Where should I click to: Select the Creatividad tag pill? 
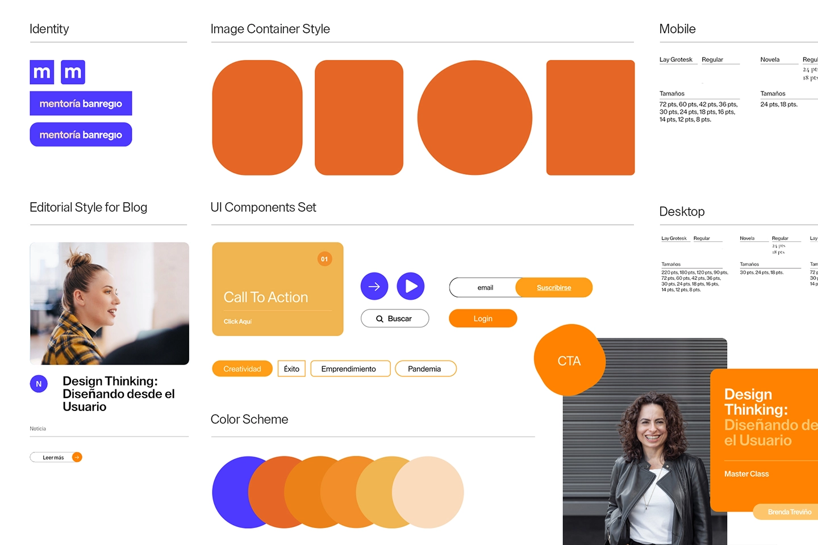click(x=242, y=368)
